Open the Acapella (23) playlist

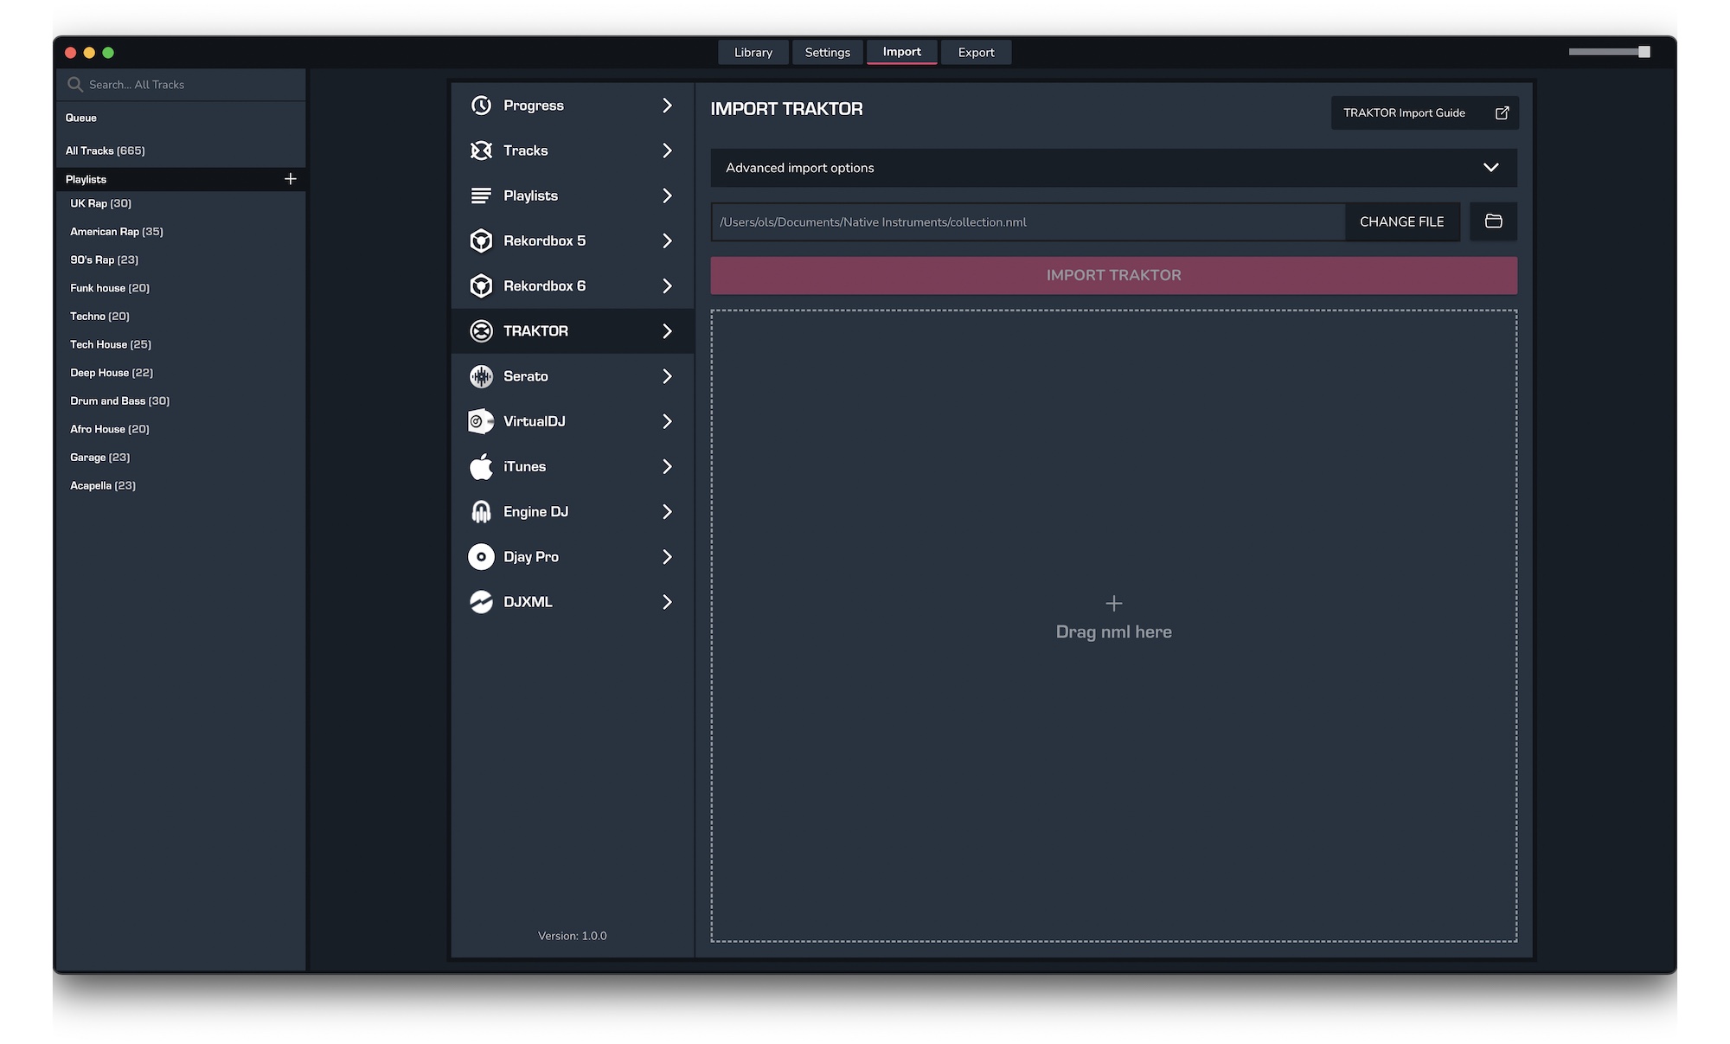click(103, 486)
